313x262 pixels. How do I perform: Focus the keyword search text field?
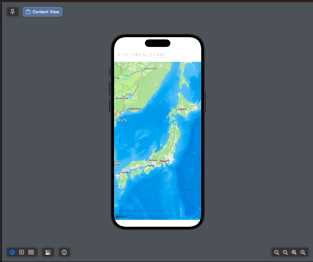[158, 55]
